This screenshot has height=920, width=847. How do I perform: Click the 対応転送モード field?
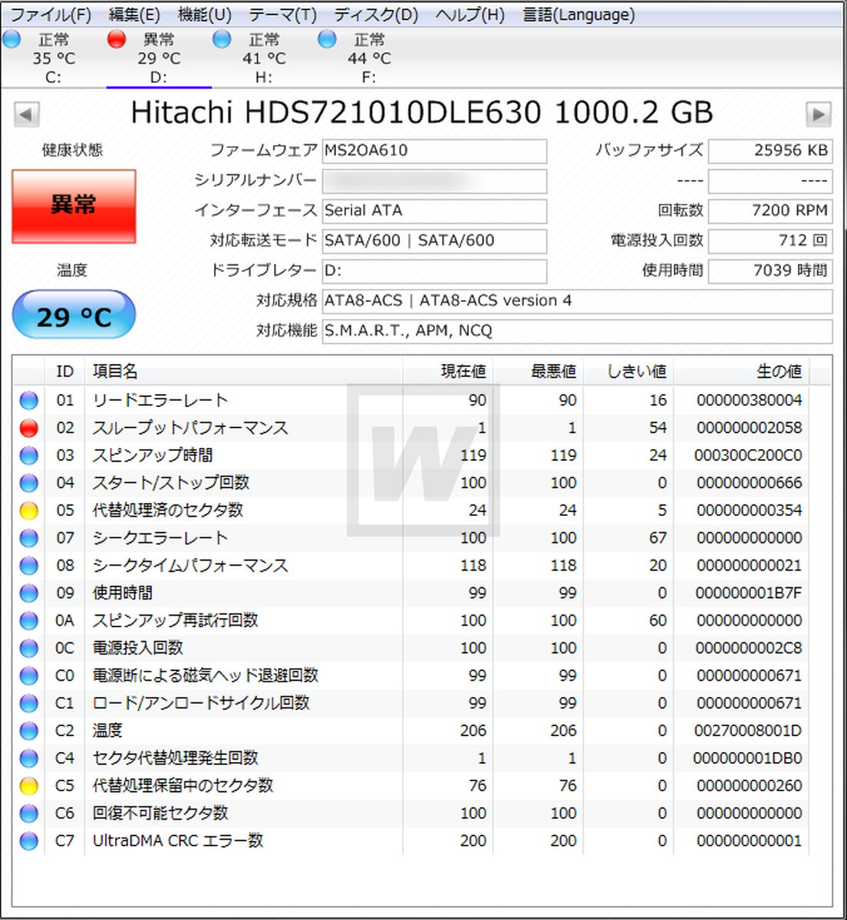[434, 241]
